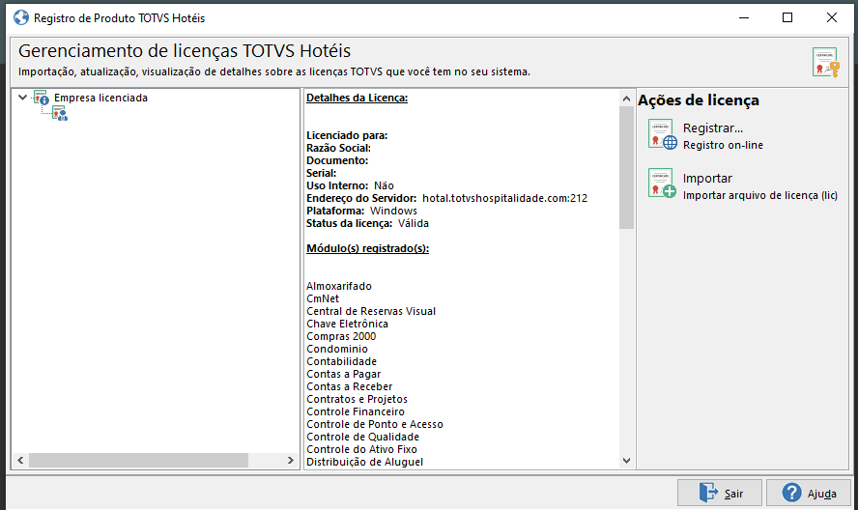
Task: Click the Detalhes da Licença heading
Action: tap(357, 98)
